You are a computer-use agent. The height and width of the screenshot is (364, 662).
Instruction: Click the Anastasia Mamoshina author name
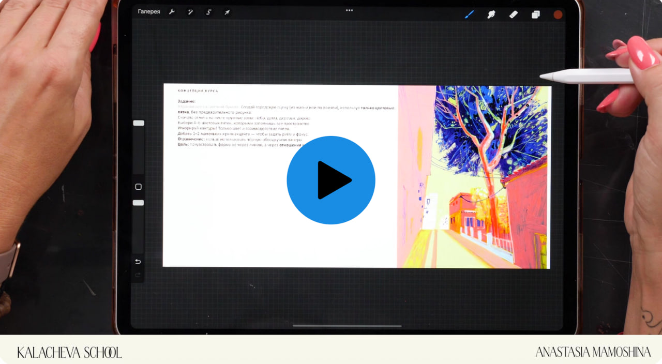click(593, 353)
